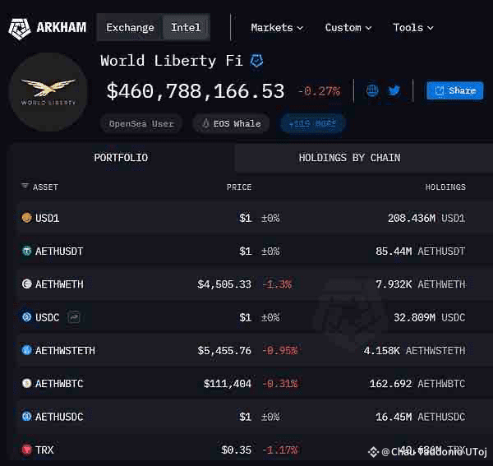The image size is (493, 466).
Task: Switch to Exchange mode
Action: click(x=130, y=28)
